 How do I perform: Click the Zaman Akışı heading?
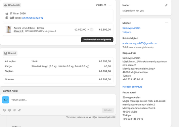[10, 91]
